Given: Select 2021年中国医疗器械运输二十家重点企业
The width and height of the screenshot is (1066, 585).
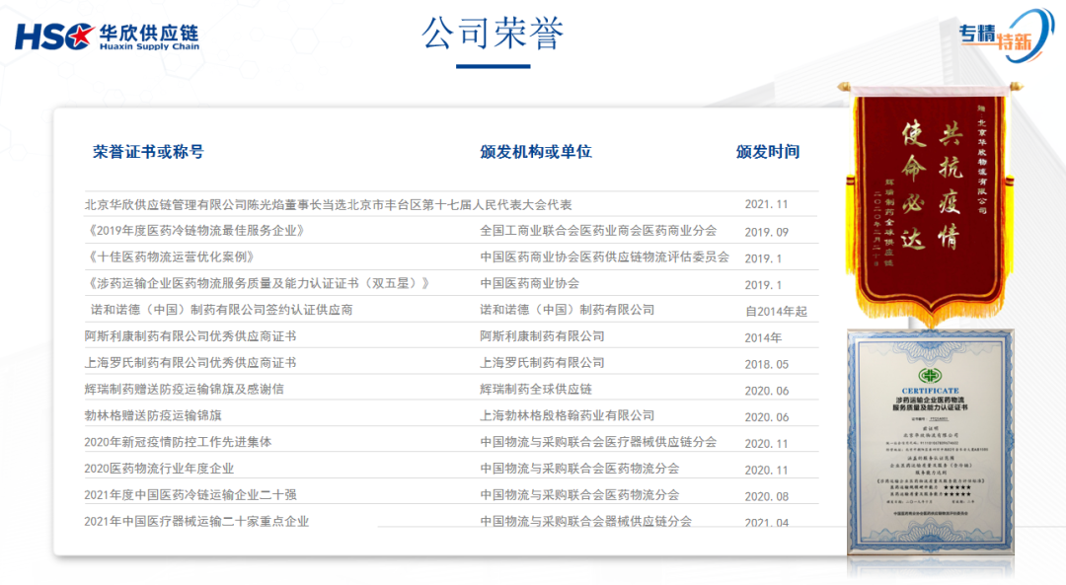Looking at the screenshot, I should 196,523.
